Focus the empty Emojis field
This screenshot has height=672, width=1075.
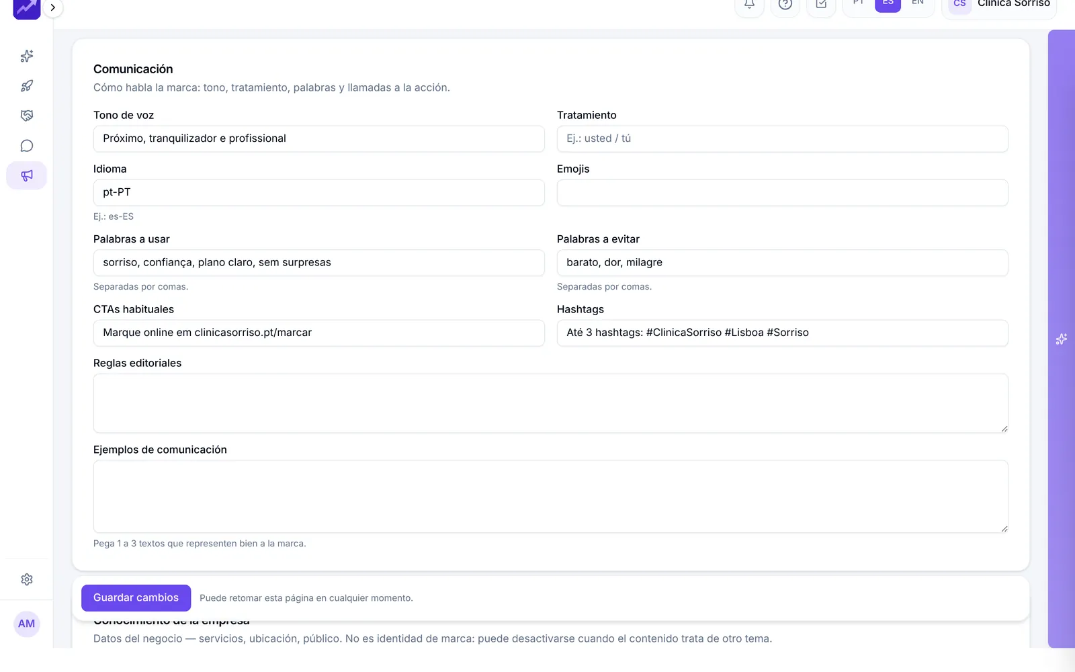[783, 192]
